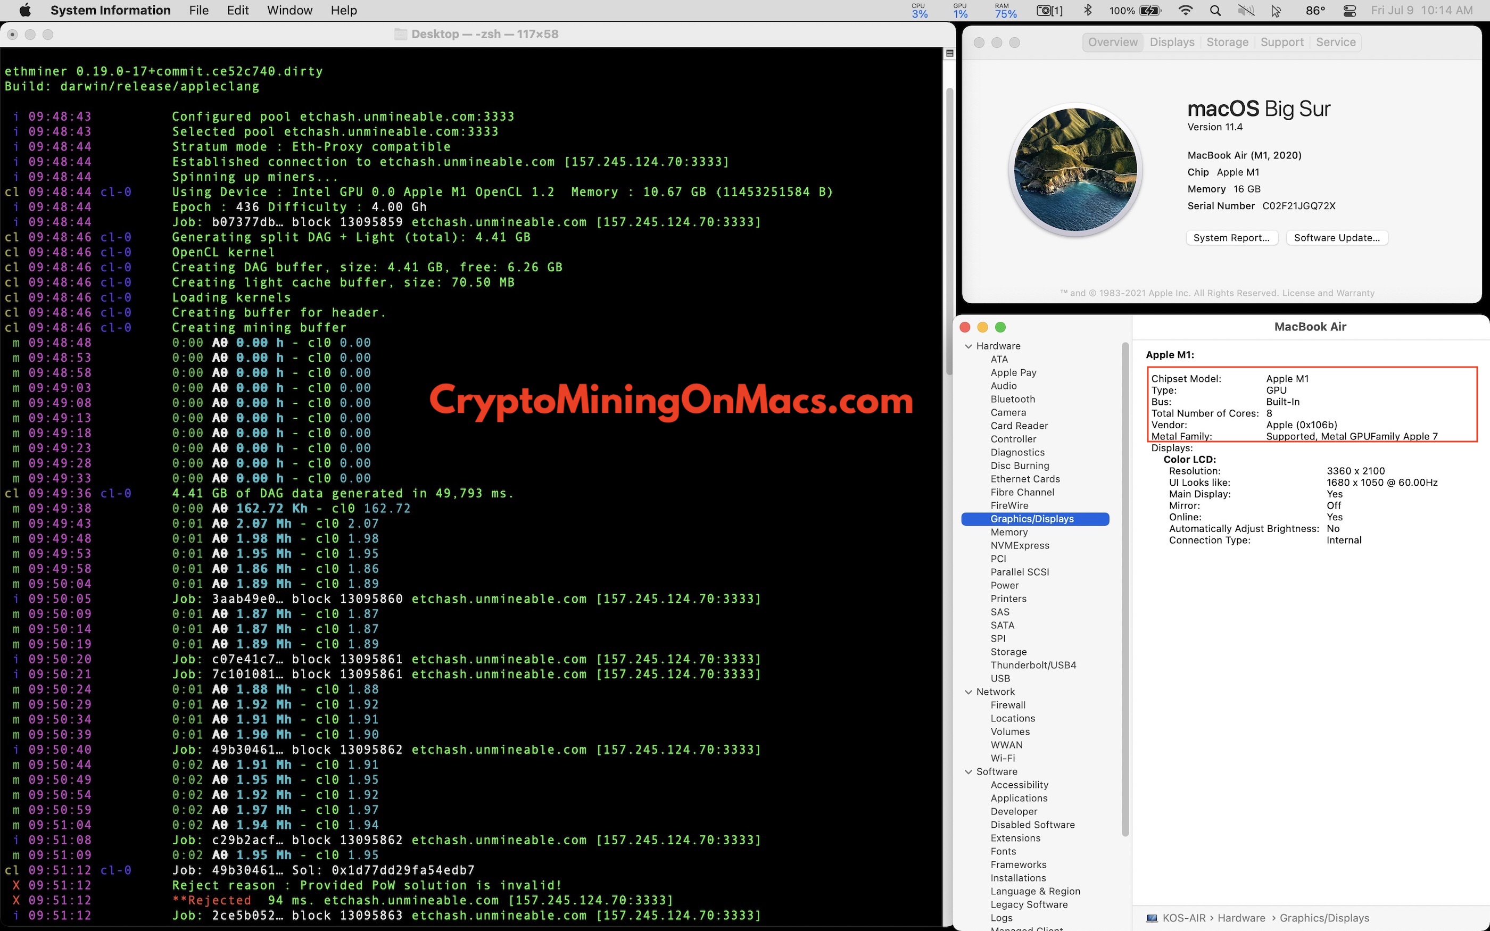Click the GPU usage menu bar indicator
Image resolution: width=1490 pixels, height=931 pixels.
(961, 11)
